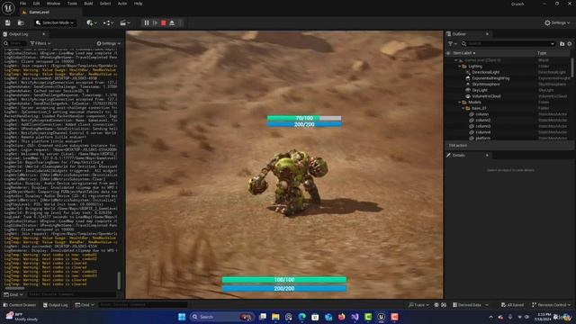Open the Window menu

coord(53,4)
